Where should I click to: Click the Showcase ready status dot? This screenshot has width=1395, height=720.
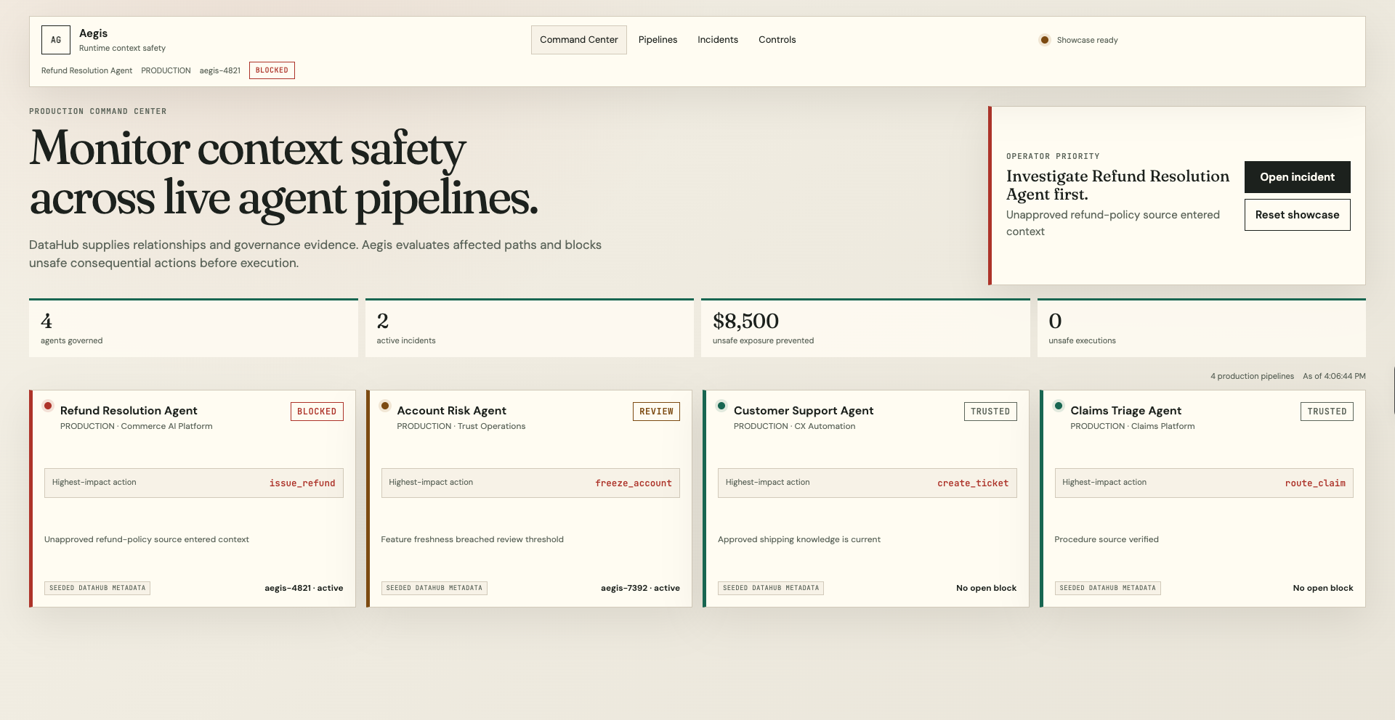tap(1044, 40)
